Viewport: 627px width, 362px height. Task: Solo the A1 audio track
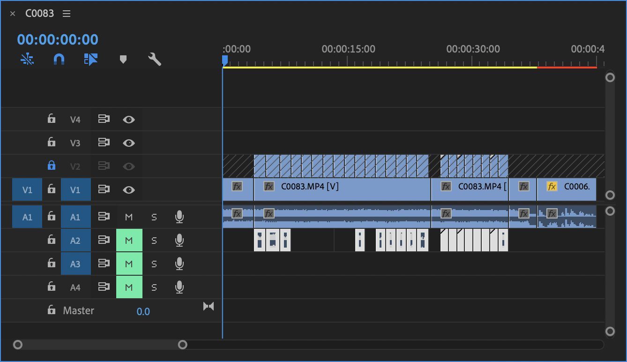pos(154,217)
